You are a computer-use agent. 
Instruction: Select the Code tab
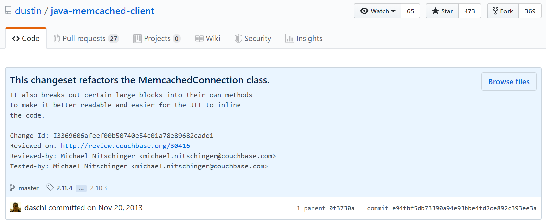point(26,39)
